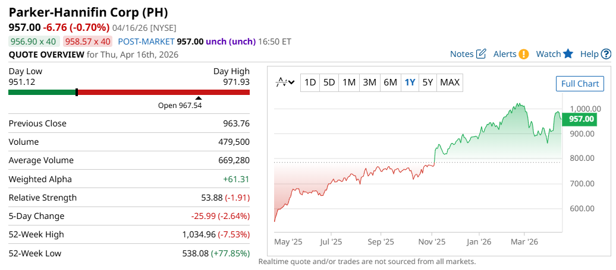Click the Alerts link
The width and height of the screenshot is (616, 270).
coord(505,54)
